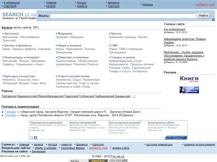
Task: Open the Реклама от Google label
Action: [x=176, y=138]
